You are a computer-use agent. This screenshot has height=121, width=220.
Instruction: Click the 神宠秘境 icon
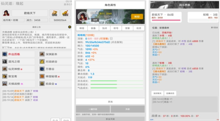coord(42,76)
